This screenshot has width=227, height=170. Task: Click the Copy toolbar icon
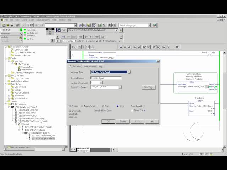coord(27,25)
